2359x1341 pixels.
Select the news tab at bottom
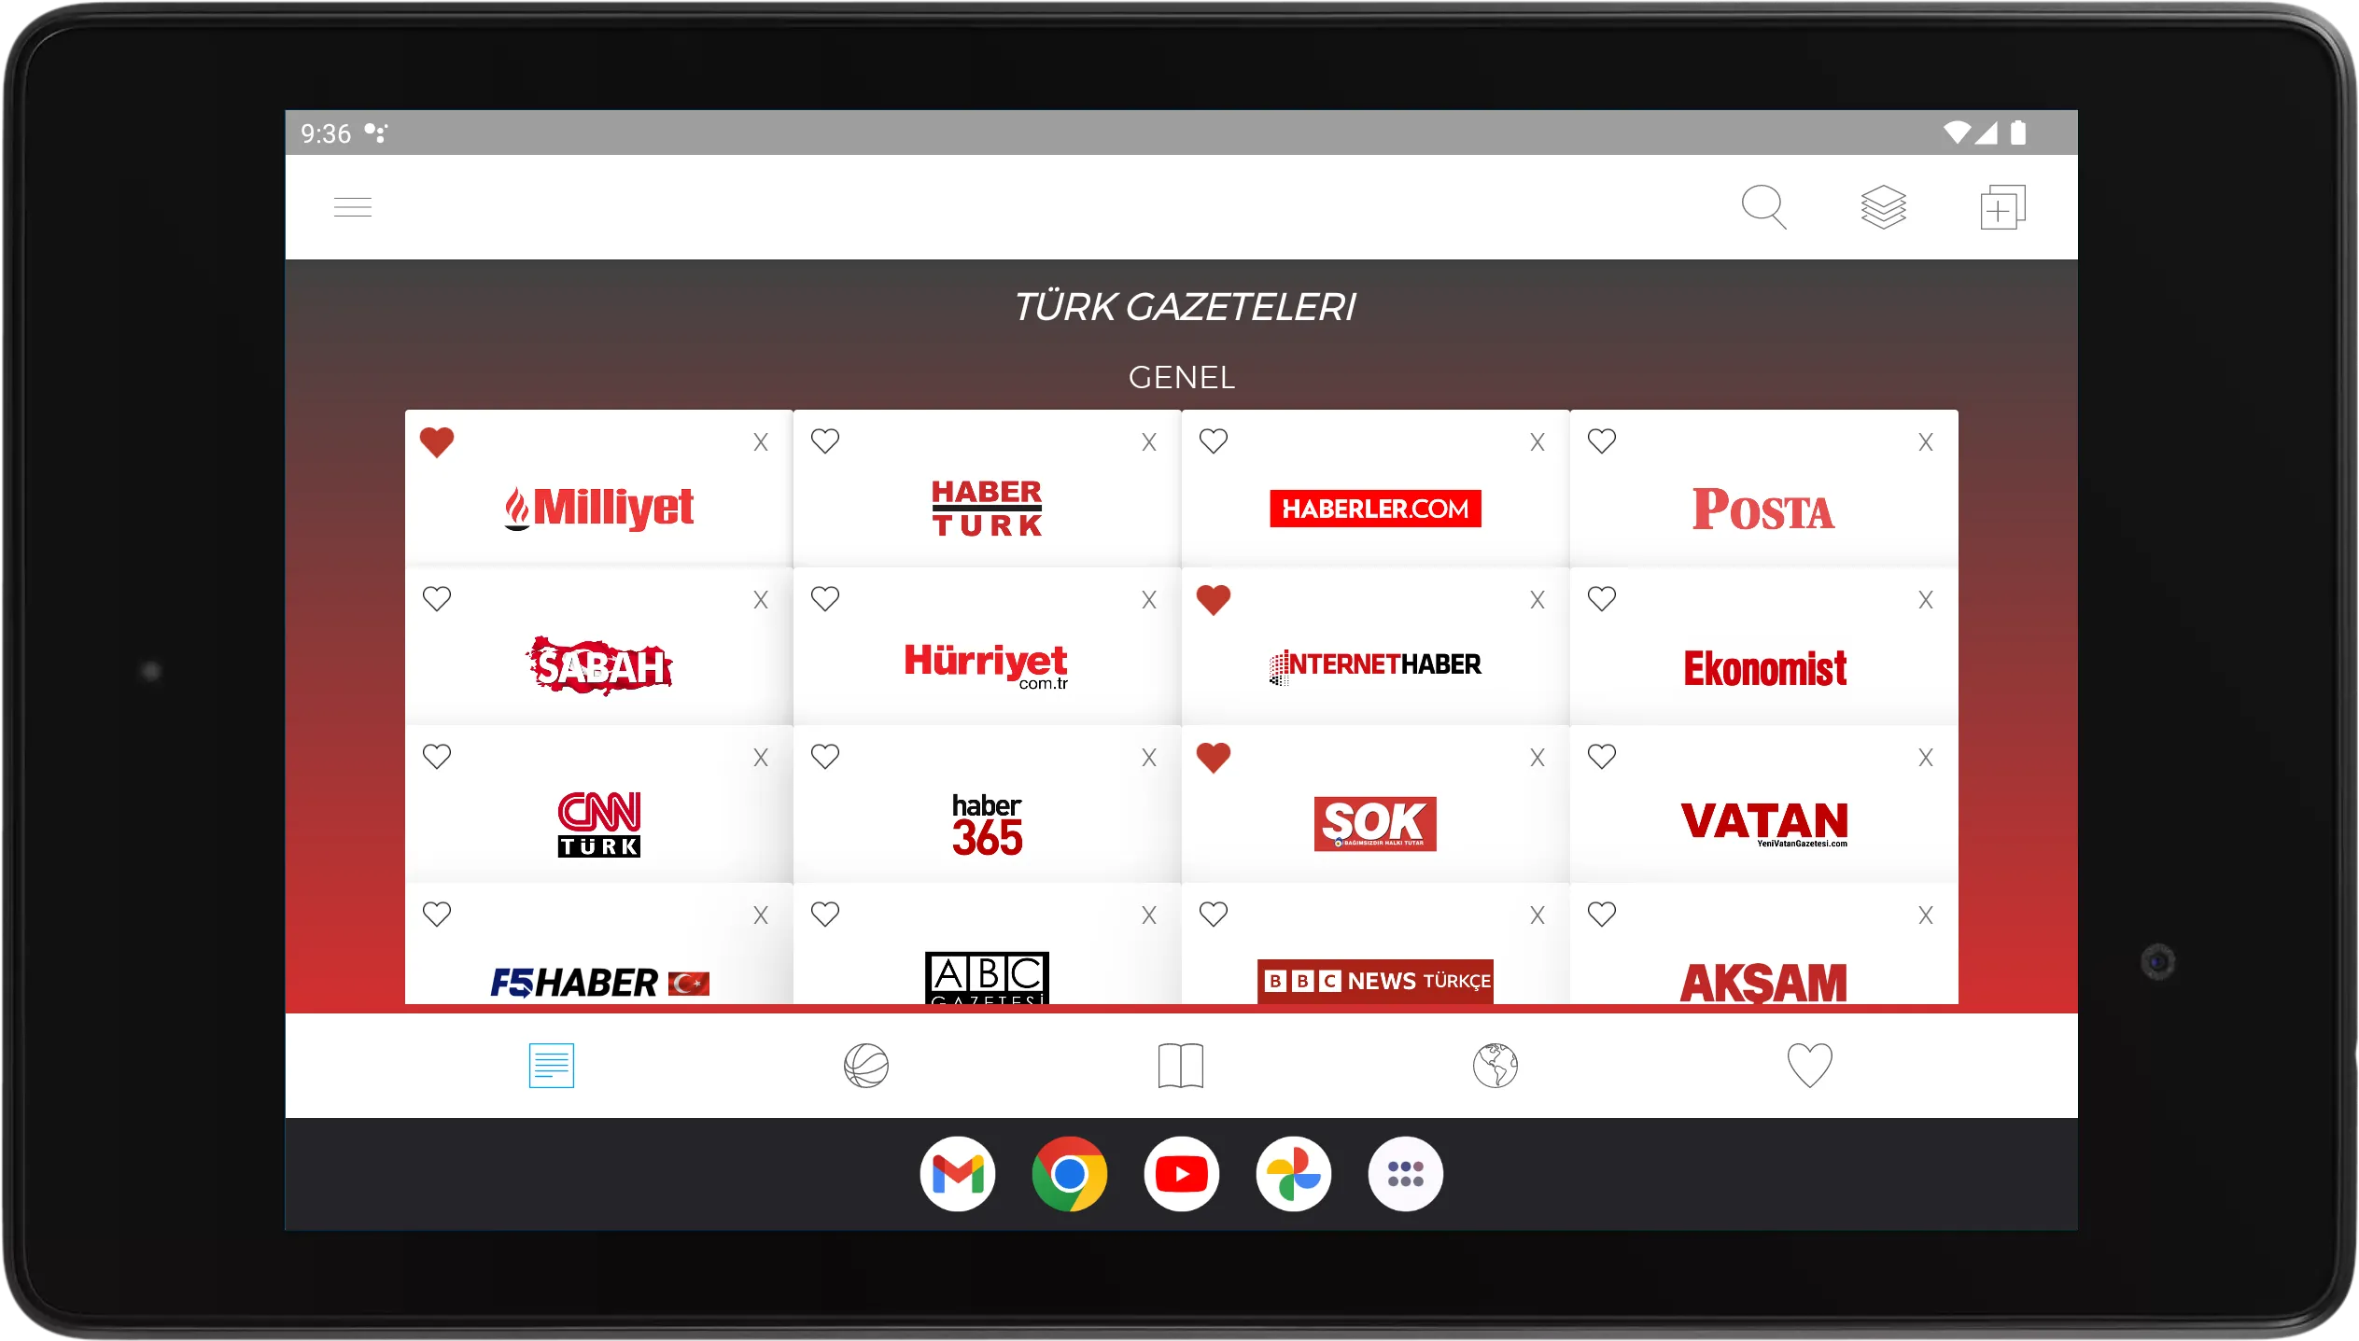pos(551,1064)
